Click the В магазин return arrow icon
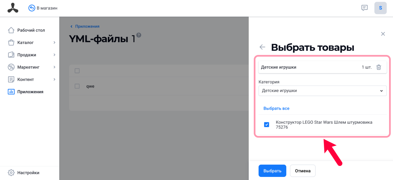 pos(32,8)
